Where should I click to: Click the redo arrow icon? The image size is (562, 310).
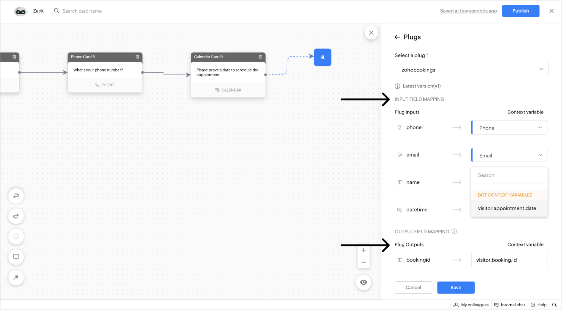click(x=16, y=216)
